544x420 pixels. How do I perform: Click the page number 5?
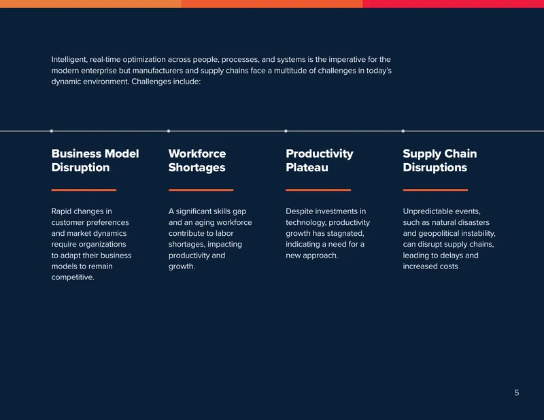(517, 393)
